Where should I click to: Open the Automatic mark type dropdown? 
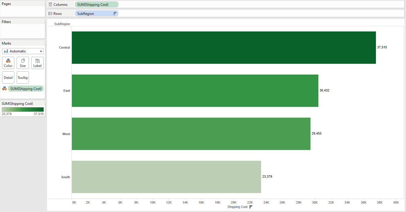[23, 51]
